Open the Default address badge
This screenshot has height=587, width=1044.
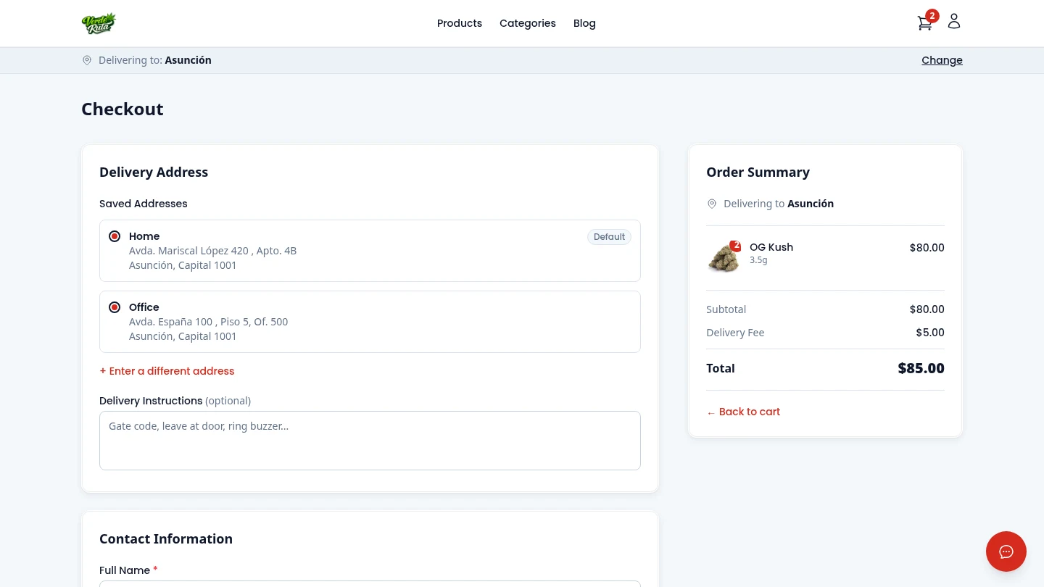[609, 237]
